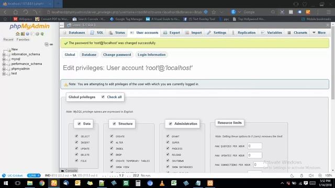Uncheck the CREATE privilege

(x=111, y=136)
